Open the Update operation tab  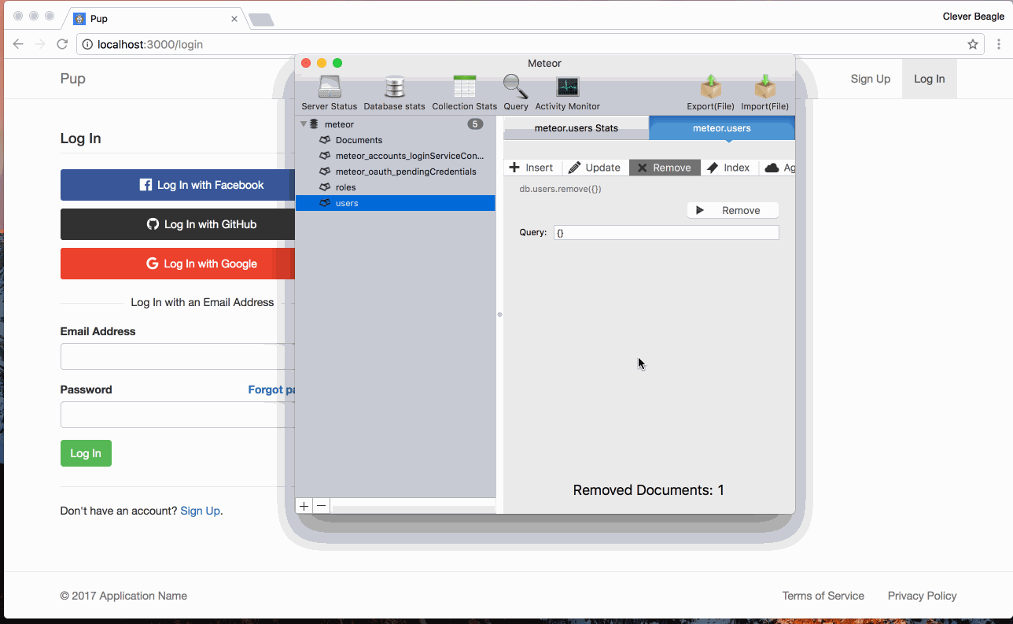(595, 168)
